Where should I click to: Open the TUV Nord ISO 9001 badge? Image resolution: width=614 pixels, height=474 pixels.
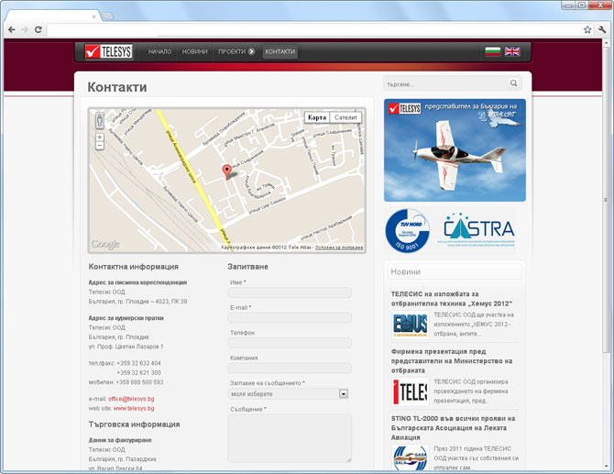click(407, 230)
